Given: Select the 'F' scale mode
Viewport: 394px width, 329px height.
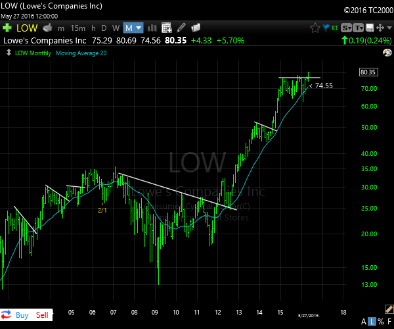Looking at the screenshot, I should pos(389,322).
